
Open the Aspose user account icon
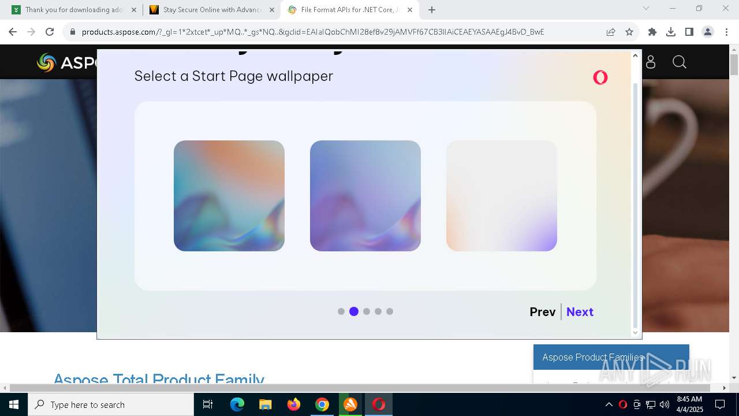pos(651,62)
